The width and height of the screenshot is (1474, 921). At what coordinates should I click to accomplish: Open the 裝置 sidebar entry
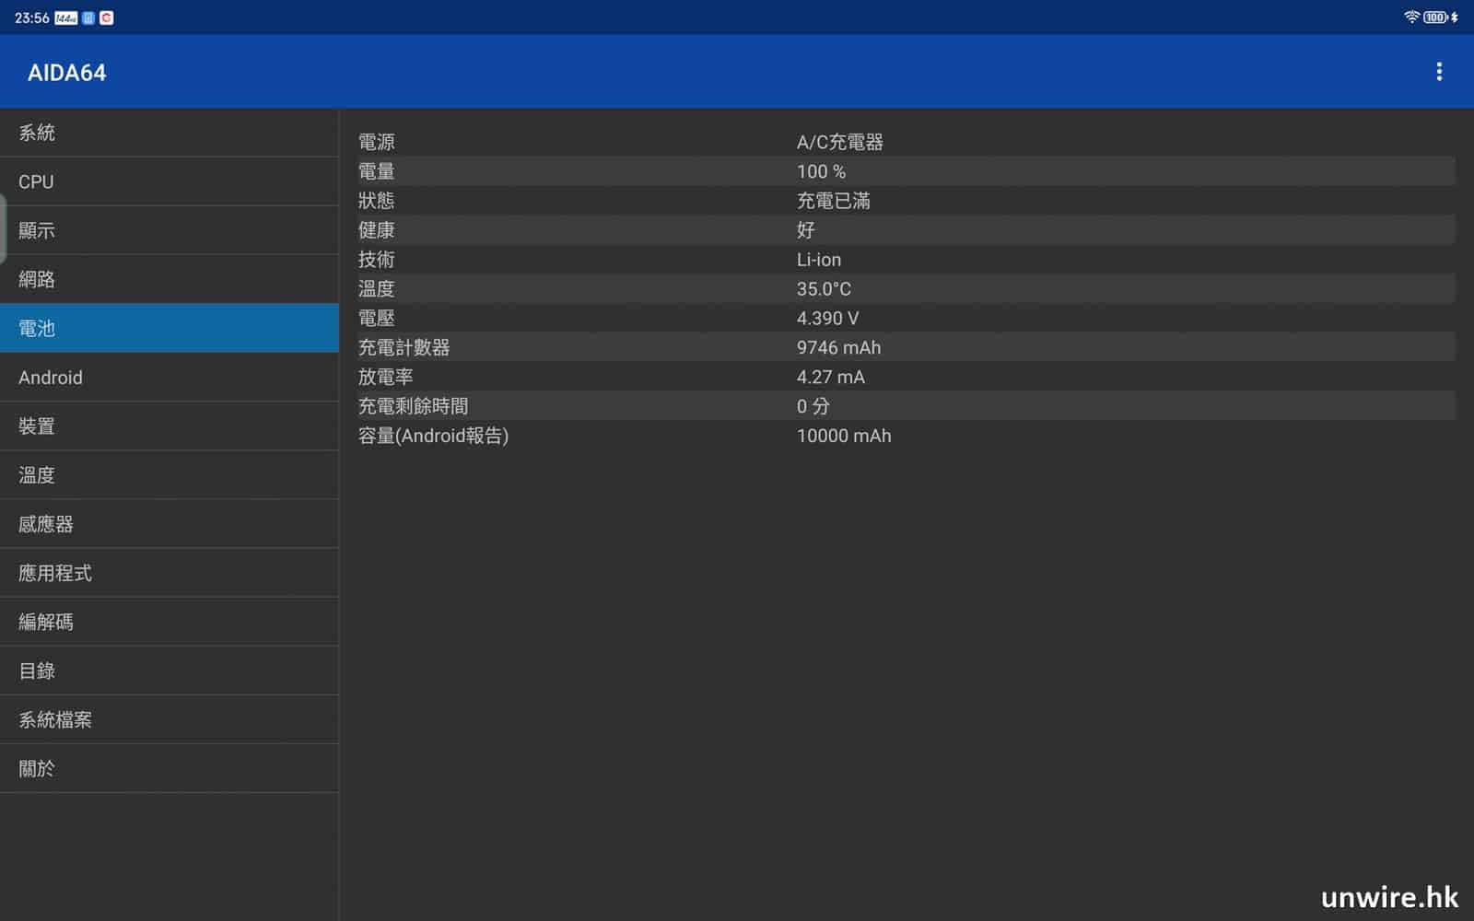[x=170, y=426]
